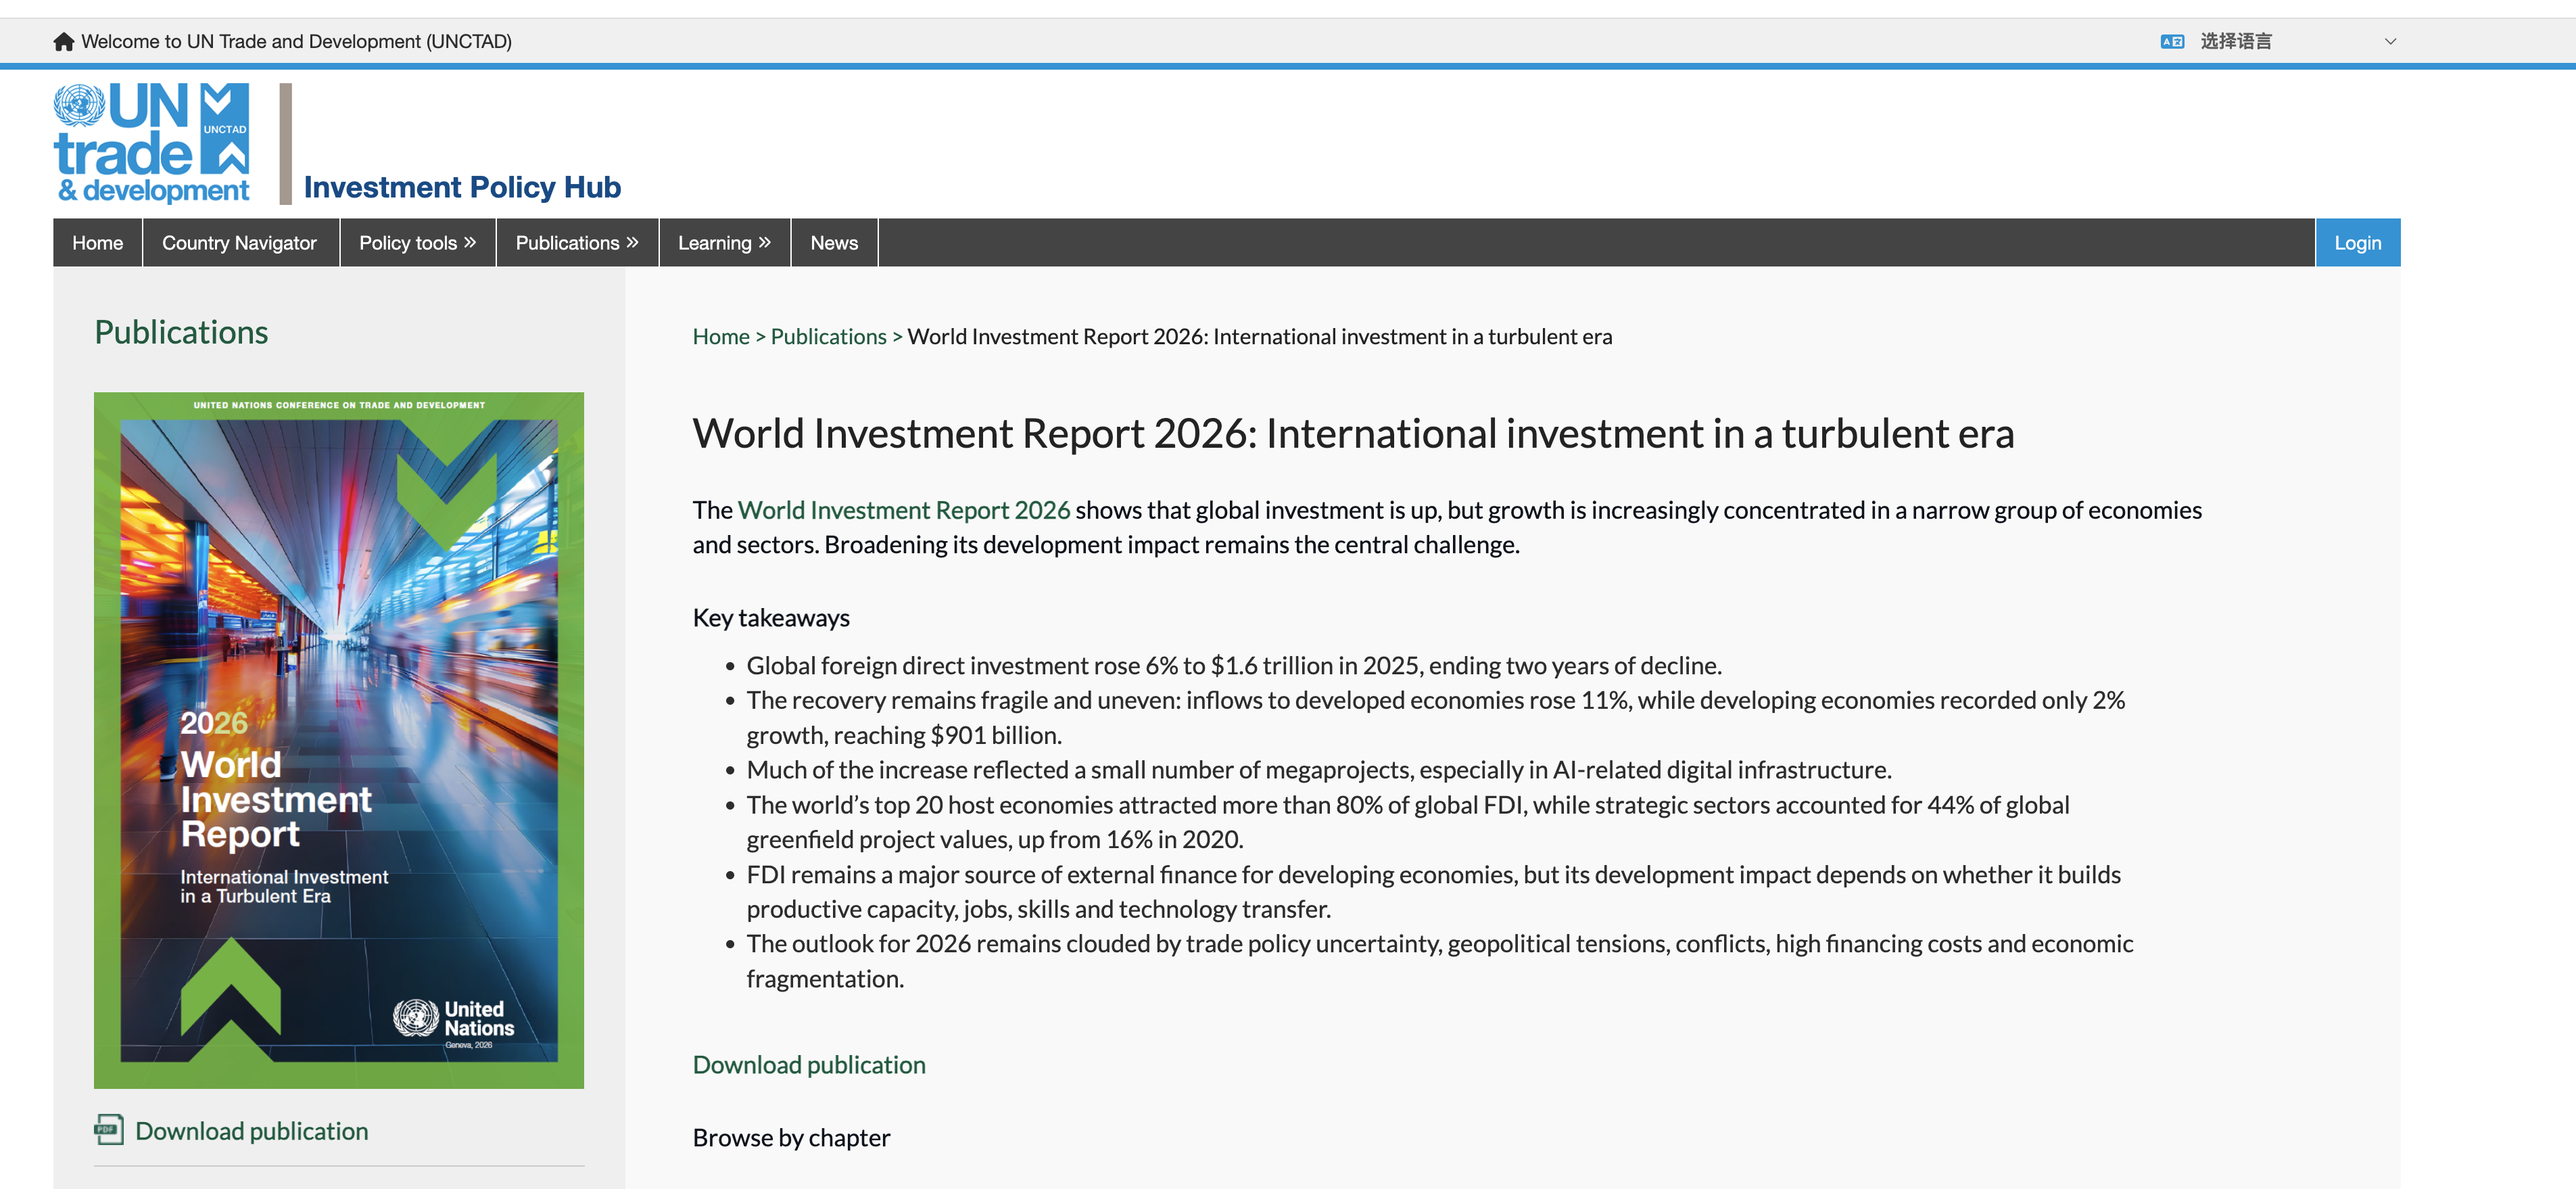Click Download publication link under the cover
The height and width of the screenshot is (1189, 2576).
click(x=251, y=1131)
